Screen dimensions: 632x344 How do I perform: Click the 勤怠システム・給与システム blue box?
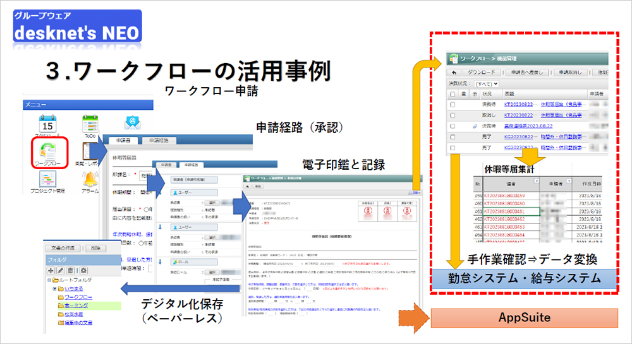525,279
